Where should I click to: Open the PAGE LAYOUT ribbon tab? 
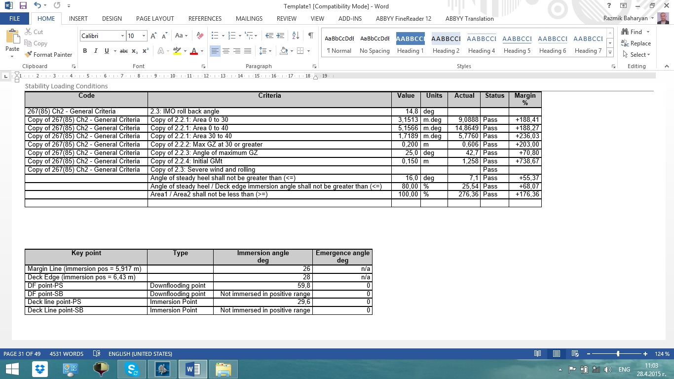tap(155, 19)
